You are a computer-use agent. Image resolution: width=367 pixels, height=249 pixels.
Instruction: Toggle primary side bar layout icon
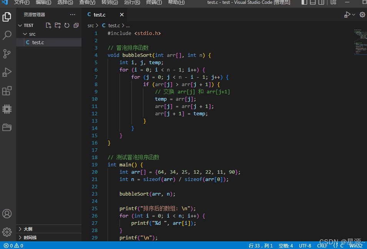tap(304, 2)
